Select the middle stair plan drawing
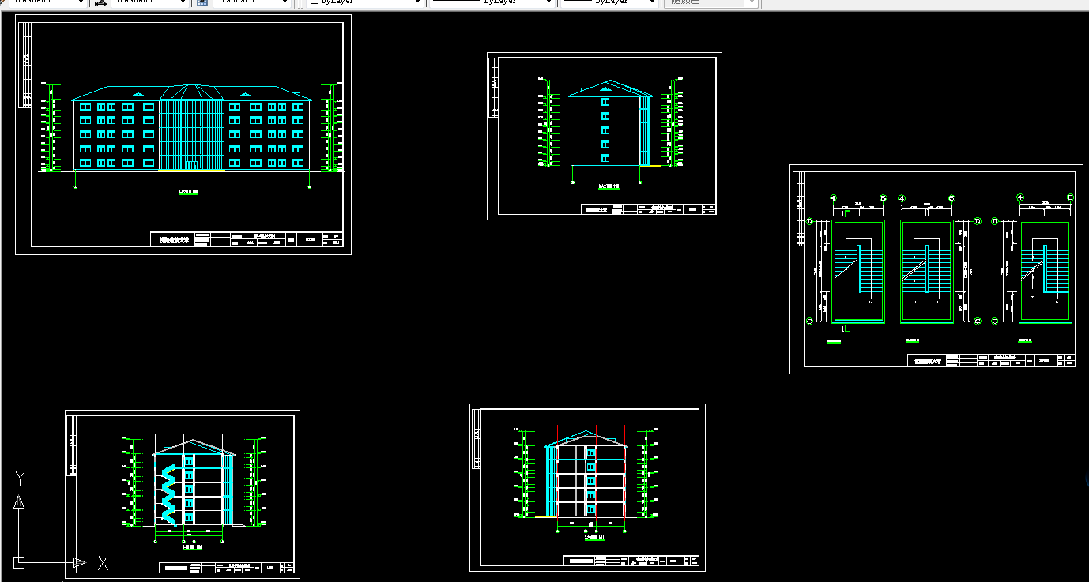 tap(927, 271)
